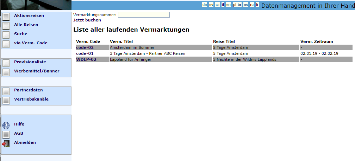The width and height of the screenshot is (355, 161).
Task: Switch language to German (de)
Action: 205,5
